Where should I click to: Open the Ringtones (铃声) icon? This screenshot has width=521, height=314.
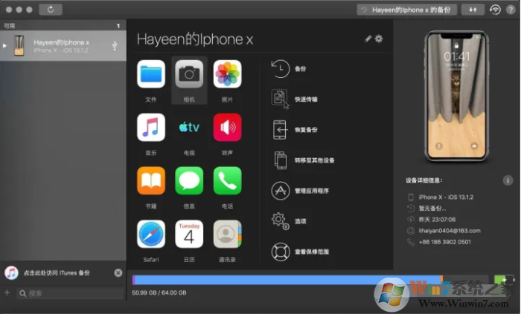[x=227, y=127]
